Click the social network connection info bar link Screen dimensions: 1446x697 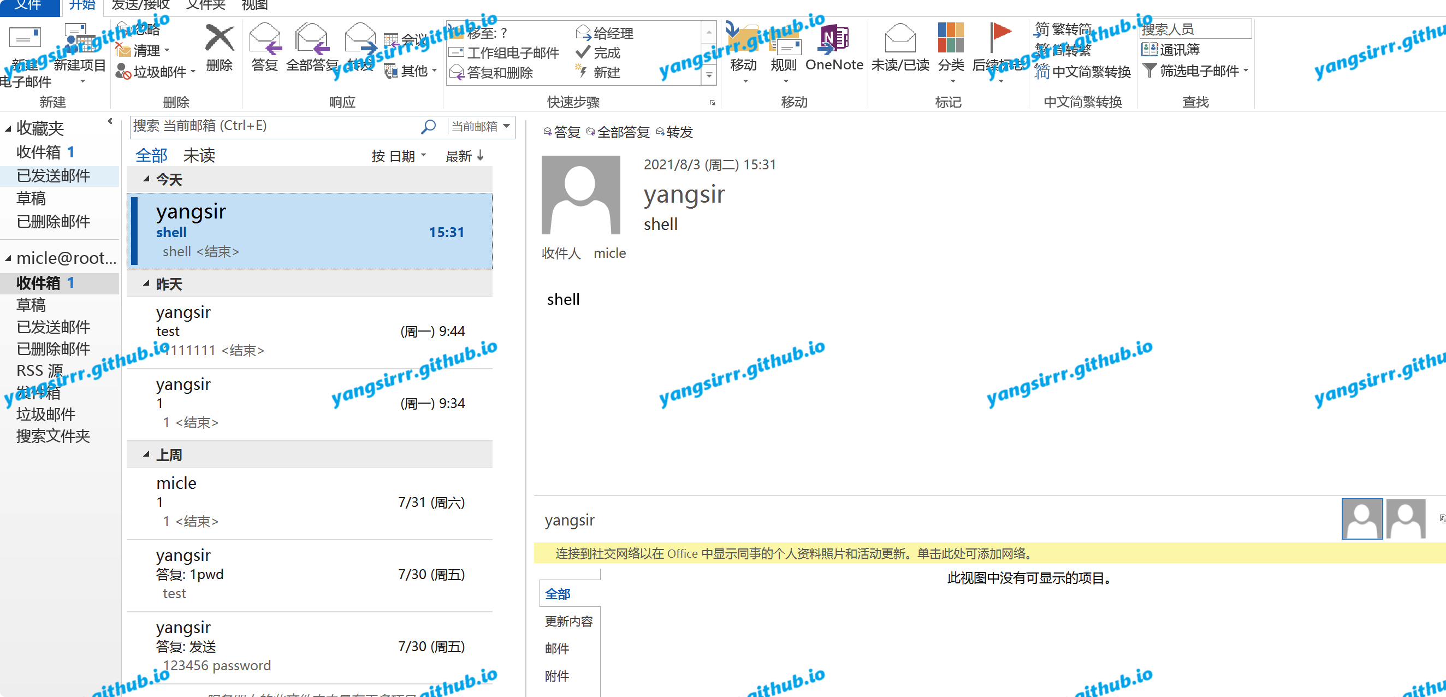[x=794, y=554]
